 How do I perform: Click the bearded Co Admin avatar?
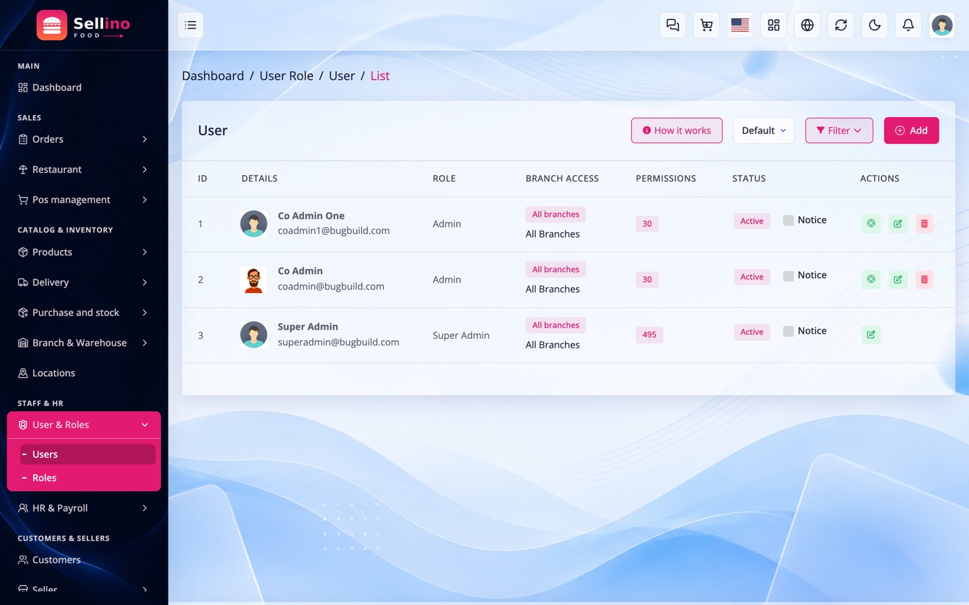(254, 280)
